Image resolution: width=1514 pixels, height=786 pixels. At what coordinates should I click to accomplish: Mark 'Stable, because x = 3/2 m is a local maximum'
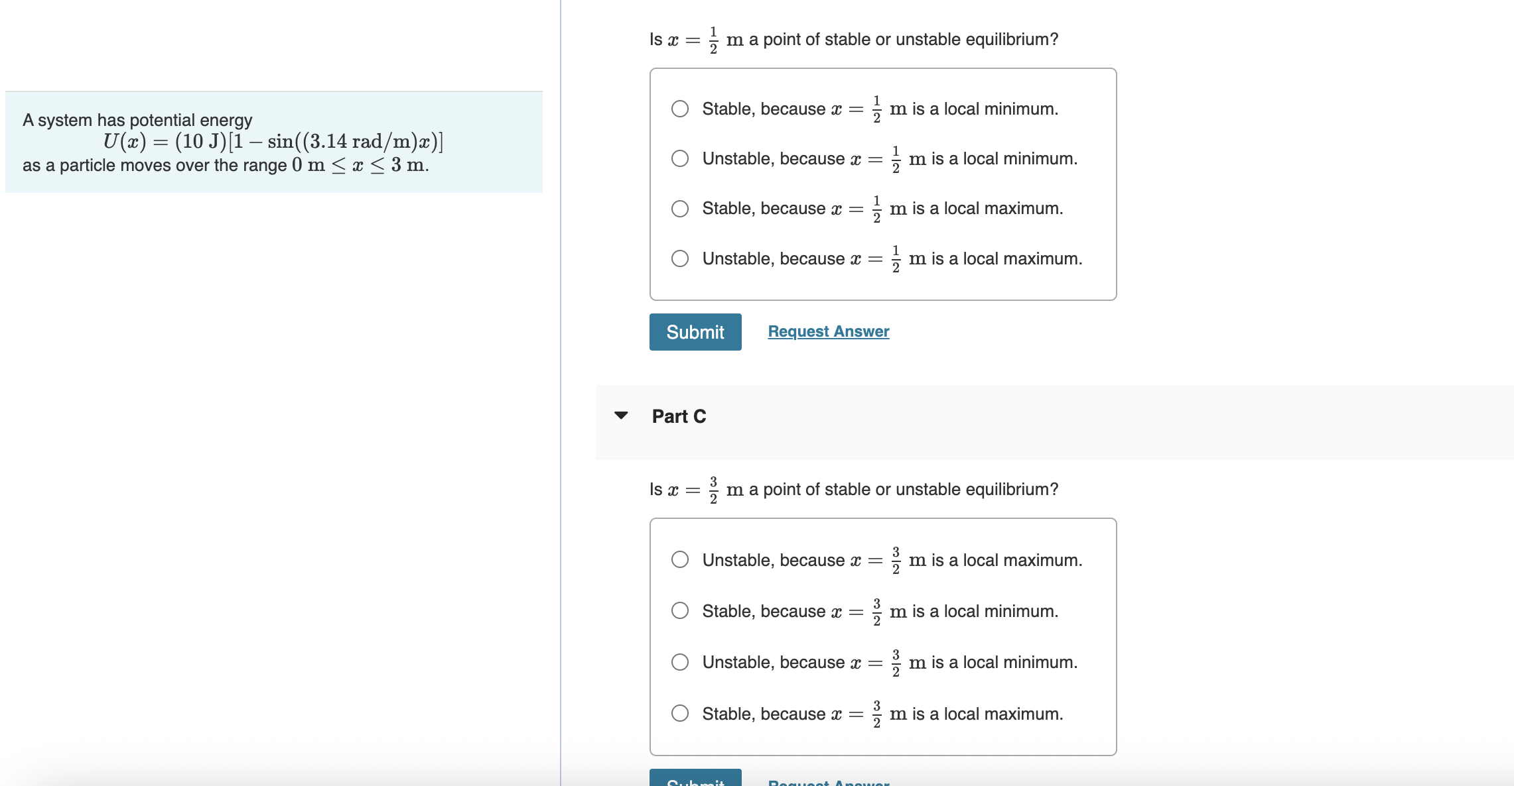click(x=680, y=713)
